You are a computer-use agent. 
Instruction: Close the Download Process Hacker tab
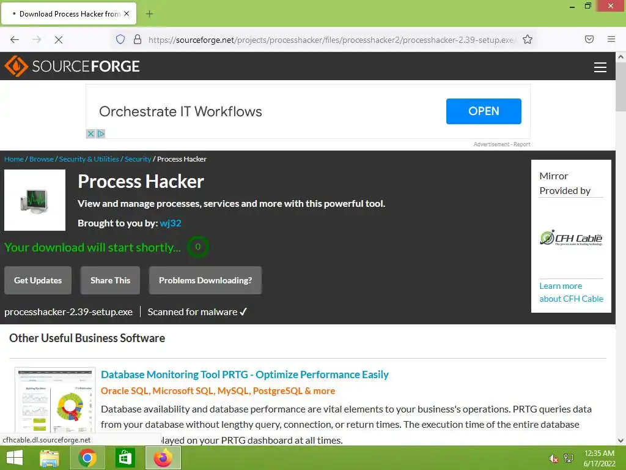(x=127, y=13)
